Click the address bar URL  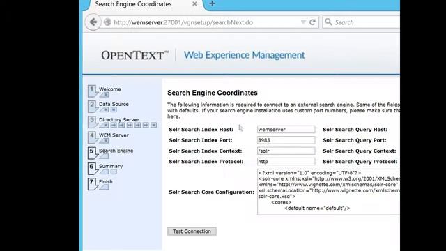(183, 22)
